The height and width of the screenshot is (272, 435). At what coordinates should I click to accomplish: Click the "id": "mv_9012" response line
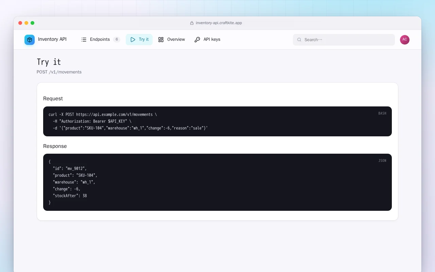click(70, 169)
